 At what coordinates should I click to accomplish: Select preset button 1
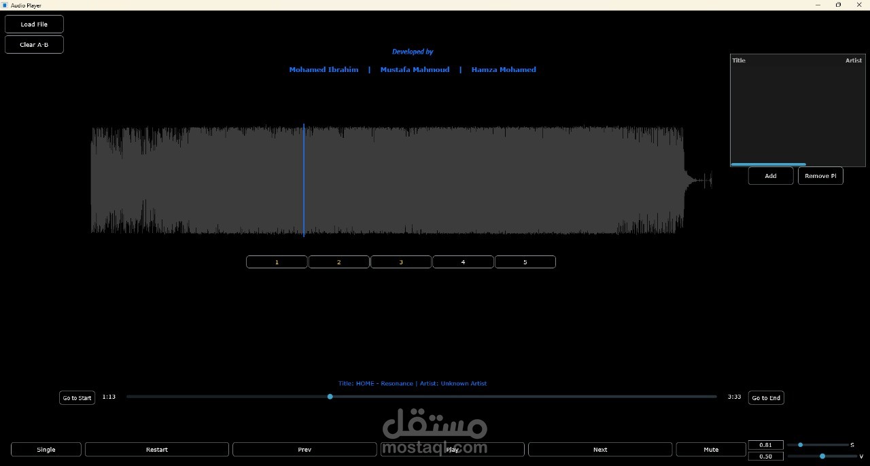click(276, 262)
